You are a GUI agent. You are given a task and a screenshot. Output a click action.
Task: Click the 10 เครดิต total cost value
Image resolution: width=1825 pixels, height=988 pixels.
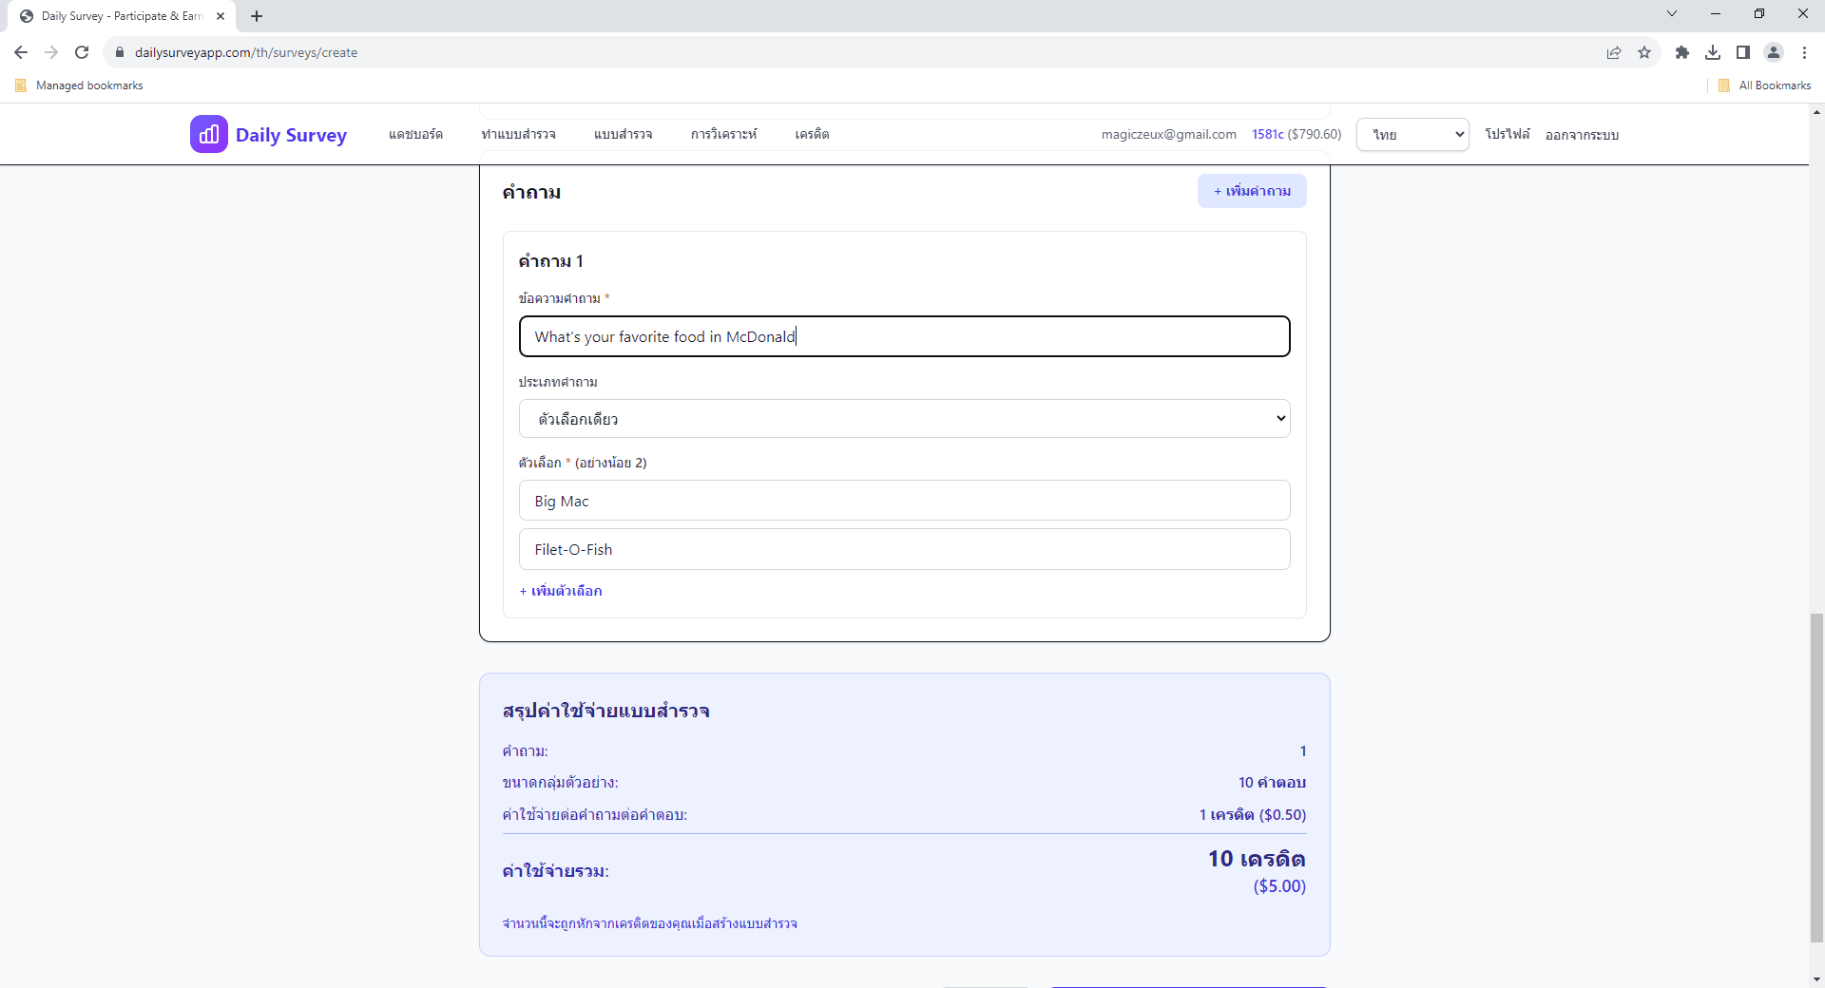tap(1257, 859)
